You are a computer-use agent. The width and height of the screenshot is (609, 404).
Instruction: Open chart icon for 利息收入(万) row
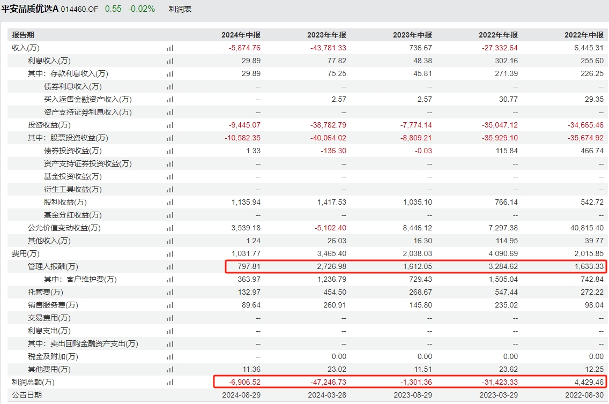tap(170, 61)
